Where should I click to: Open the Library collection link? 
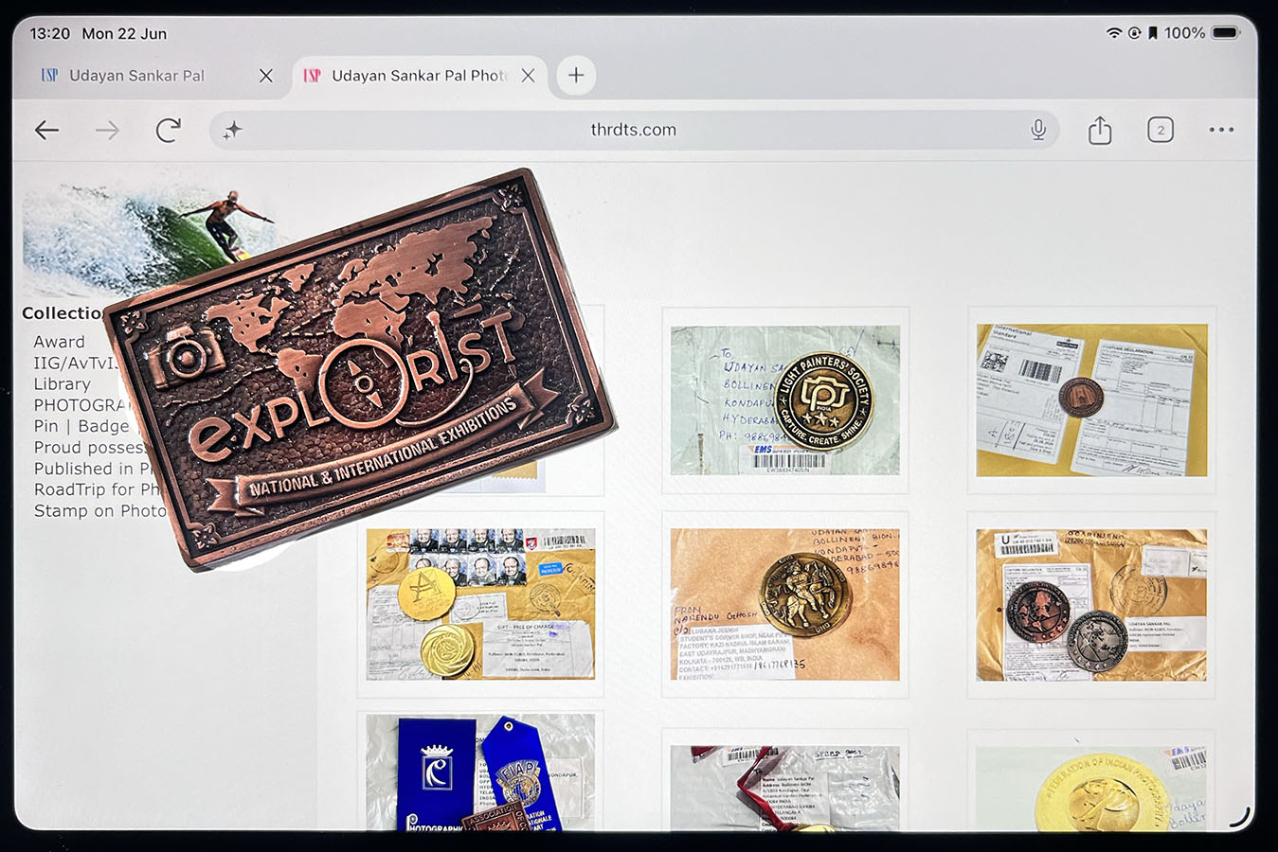62,384
